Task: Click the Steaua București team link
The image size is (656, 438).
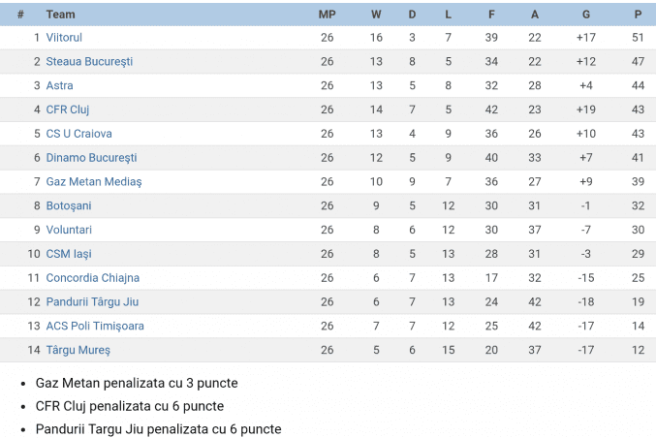Action: (89, 61)
